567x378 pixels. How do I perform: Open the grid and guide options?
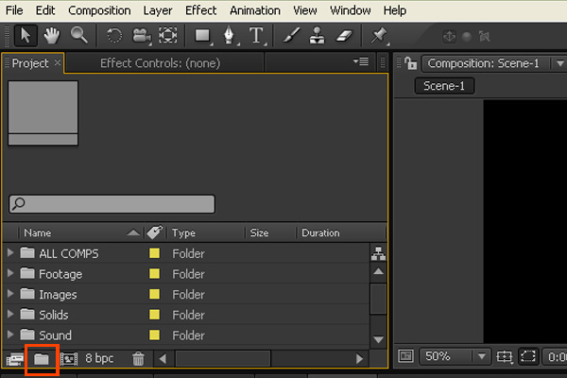pyautogui.click(x=504, y=356)
